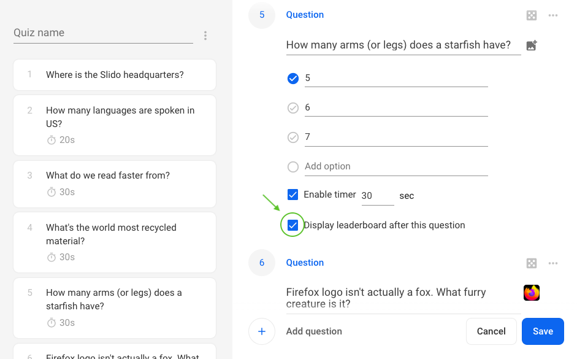Edit answer option field containing 5
577x359 pixels.
(396, 79)
